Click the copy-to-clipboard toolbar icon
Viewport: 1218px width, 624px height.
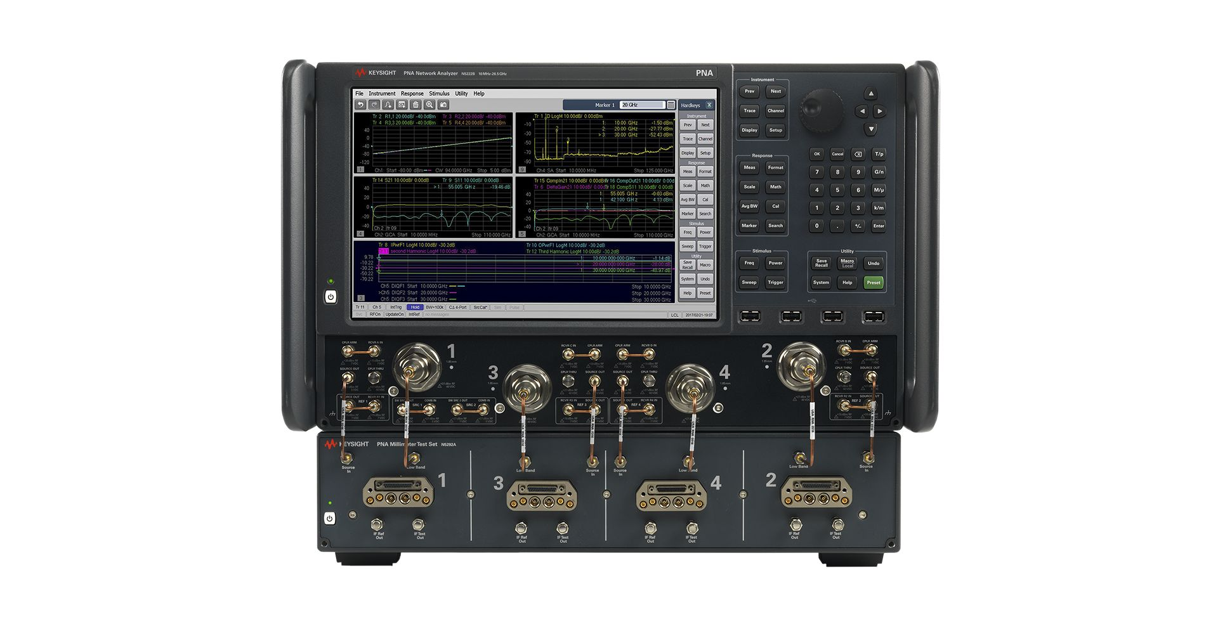pos(402,104)
